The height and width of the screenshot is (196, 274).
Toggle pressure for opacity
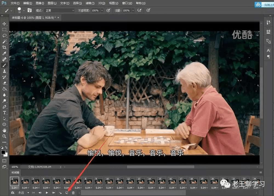tap(108, 10)
